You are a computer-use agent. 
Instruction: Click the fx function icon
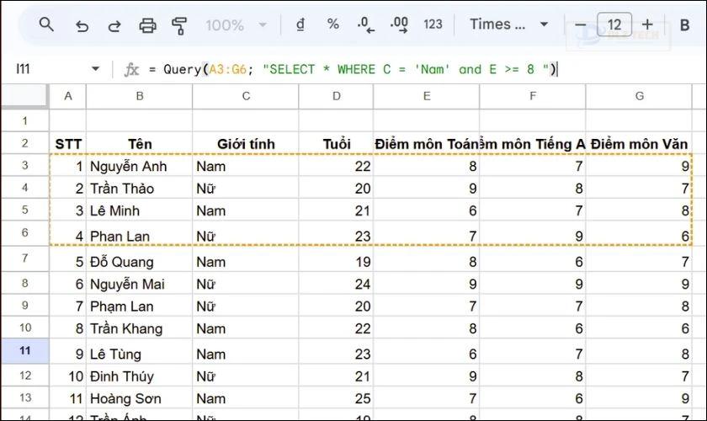[131, 70]
